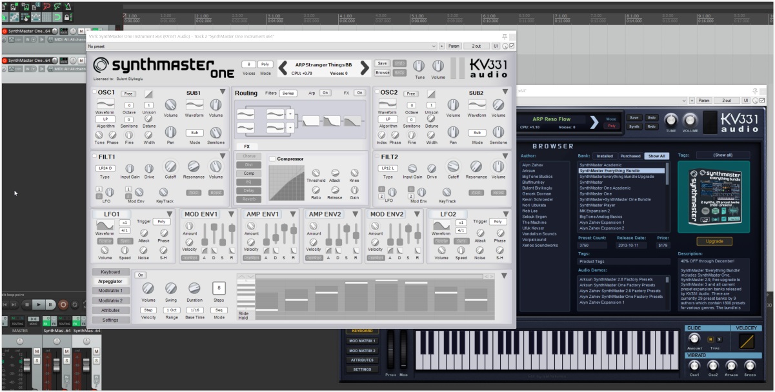Click the record arm button on first track

pos(5,31)
